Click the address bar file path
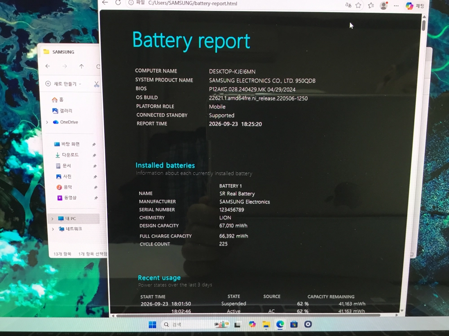The image size is (449, 336). tap(193, 4)
